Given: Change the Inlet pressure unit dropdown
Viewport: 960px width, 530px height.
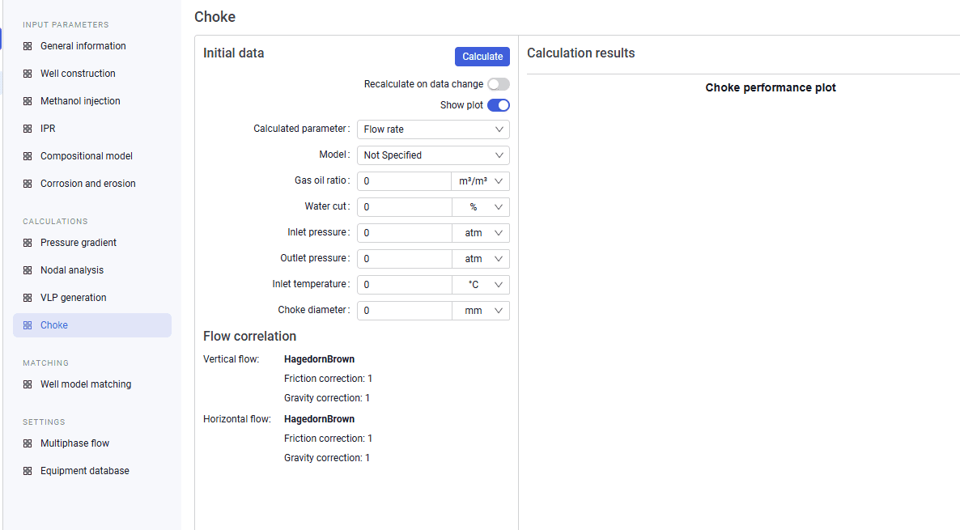Looking at the screenshot, I should (x=481, y=233).
